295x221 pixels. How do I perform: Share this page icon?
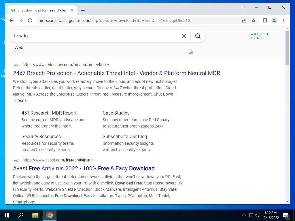(x=244, y=20)
